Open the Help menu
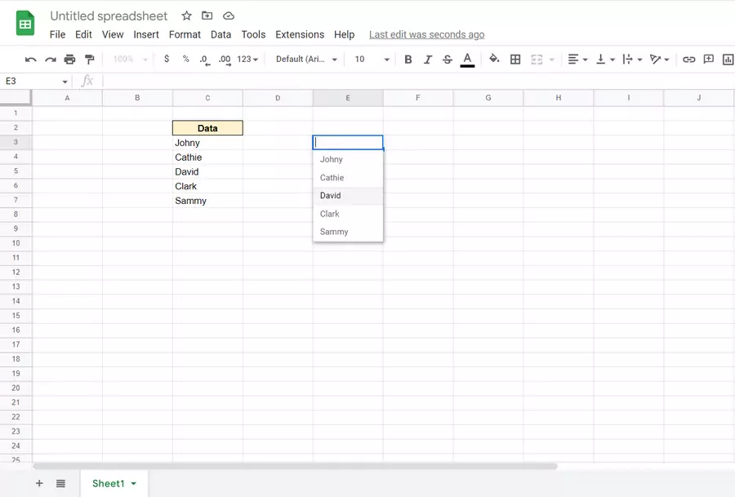The image size is (735, 497). [344, 34]
